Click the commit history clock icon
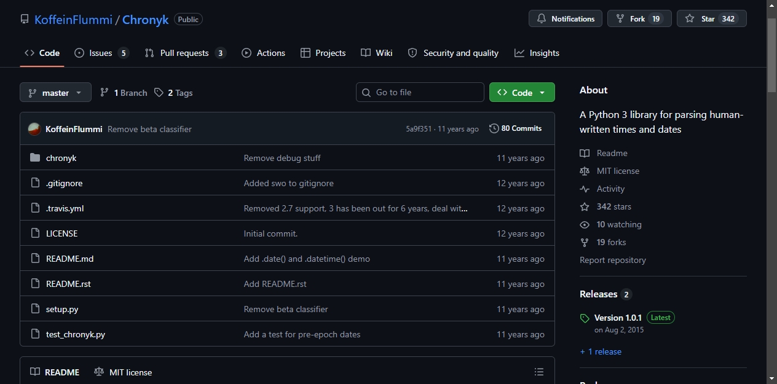Viewport: 777px width, 384px height. [x=494, y=128]
